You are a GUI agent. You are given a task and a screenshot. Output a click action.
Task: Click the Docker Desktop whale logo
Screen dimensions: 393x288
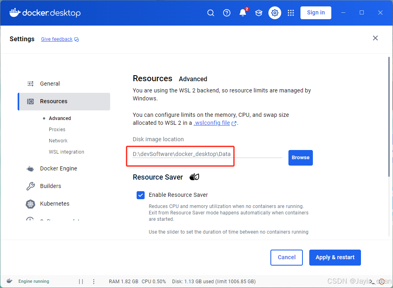click(x=45, y=13)
